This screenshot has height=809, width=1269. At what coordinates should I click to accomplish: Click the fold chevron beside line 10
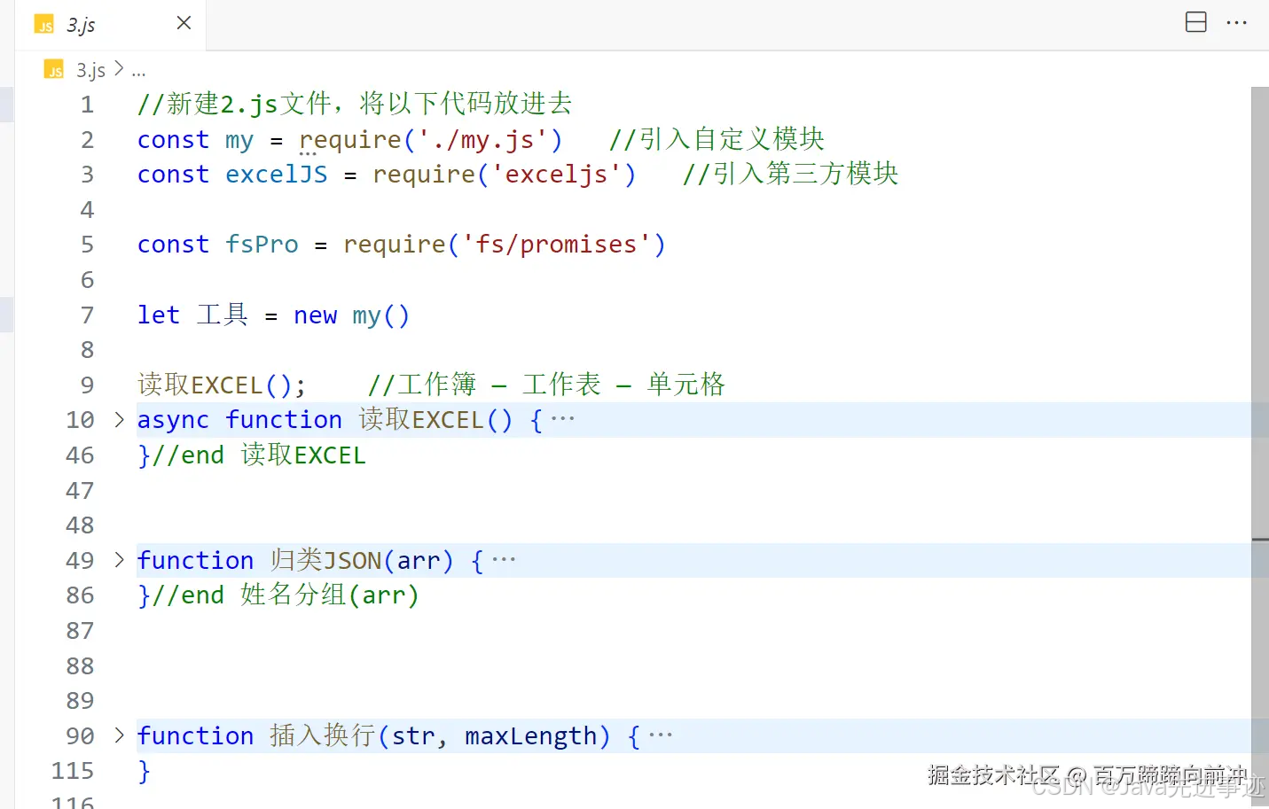119,420
